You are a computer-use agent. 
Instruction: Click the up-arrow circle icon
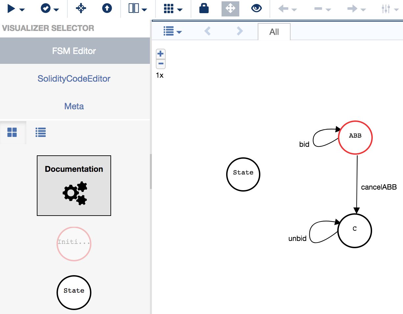107,9
